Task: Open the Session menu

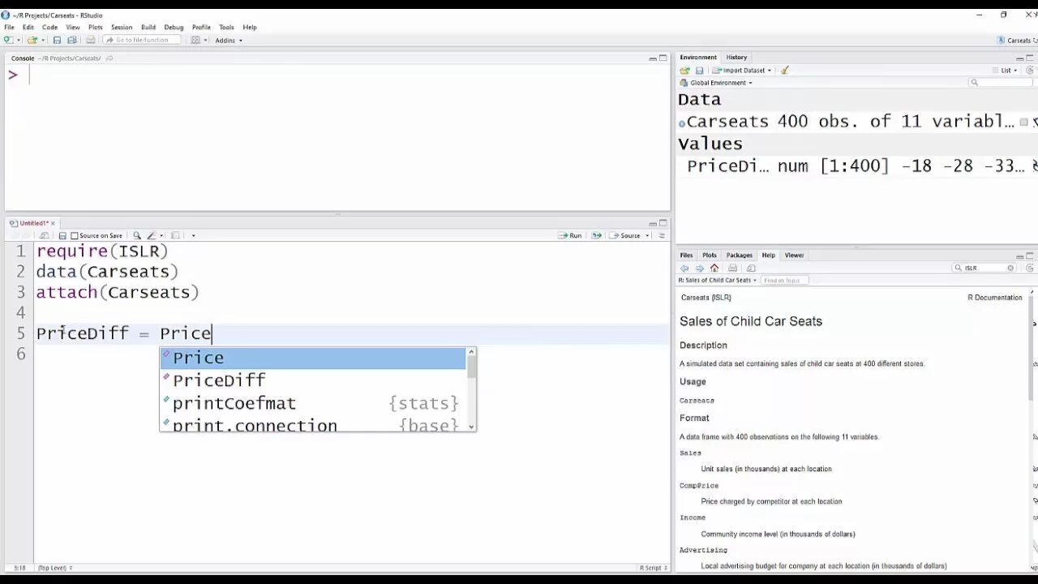Action: (122, 27)
